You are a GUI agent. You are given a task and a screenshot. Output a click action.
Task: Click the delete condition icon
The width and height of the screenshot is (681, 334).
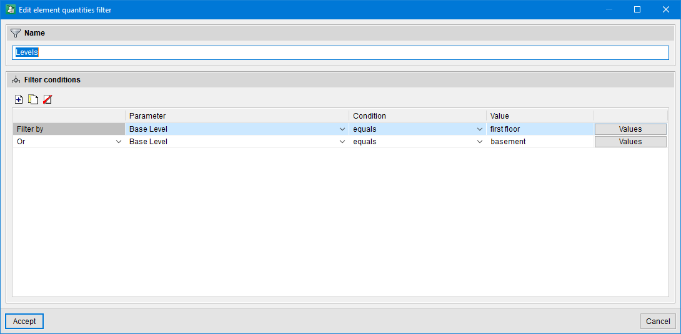[47, 99]
